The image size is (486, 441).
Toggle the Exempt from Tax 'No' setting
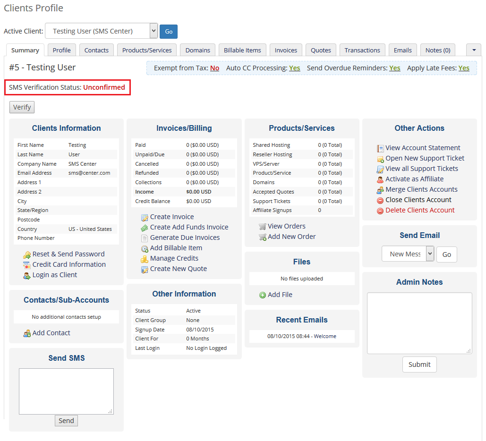click(214, 68)
